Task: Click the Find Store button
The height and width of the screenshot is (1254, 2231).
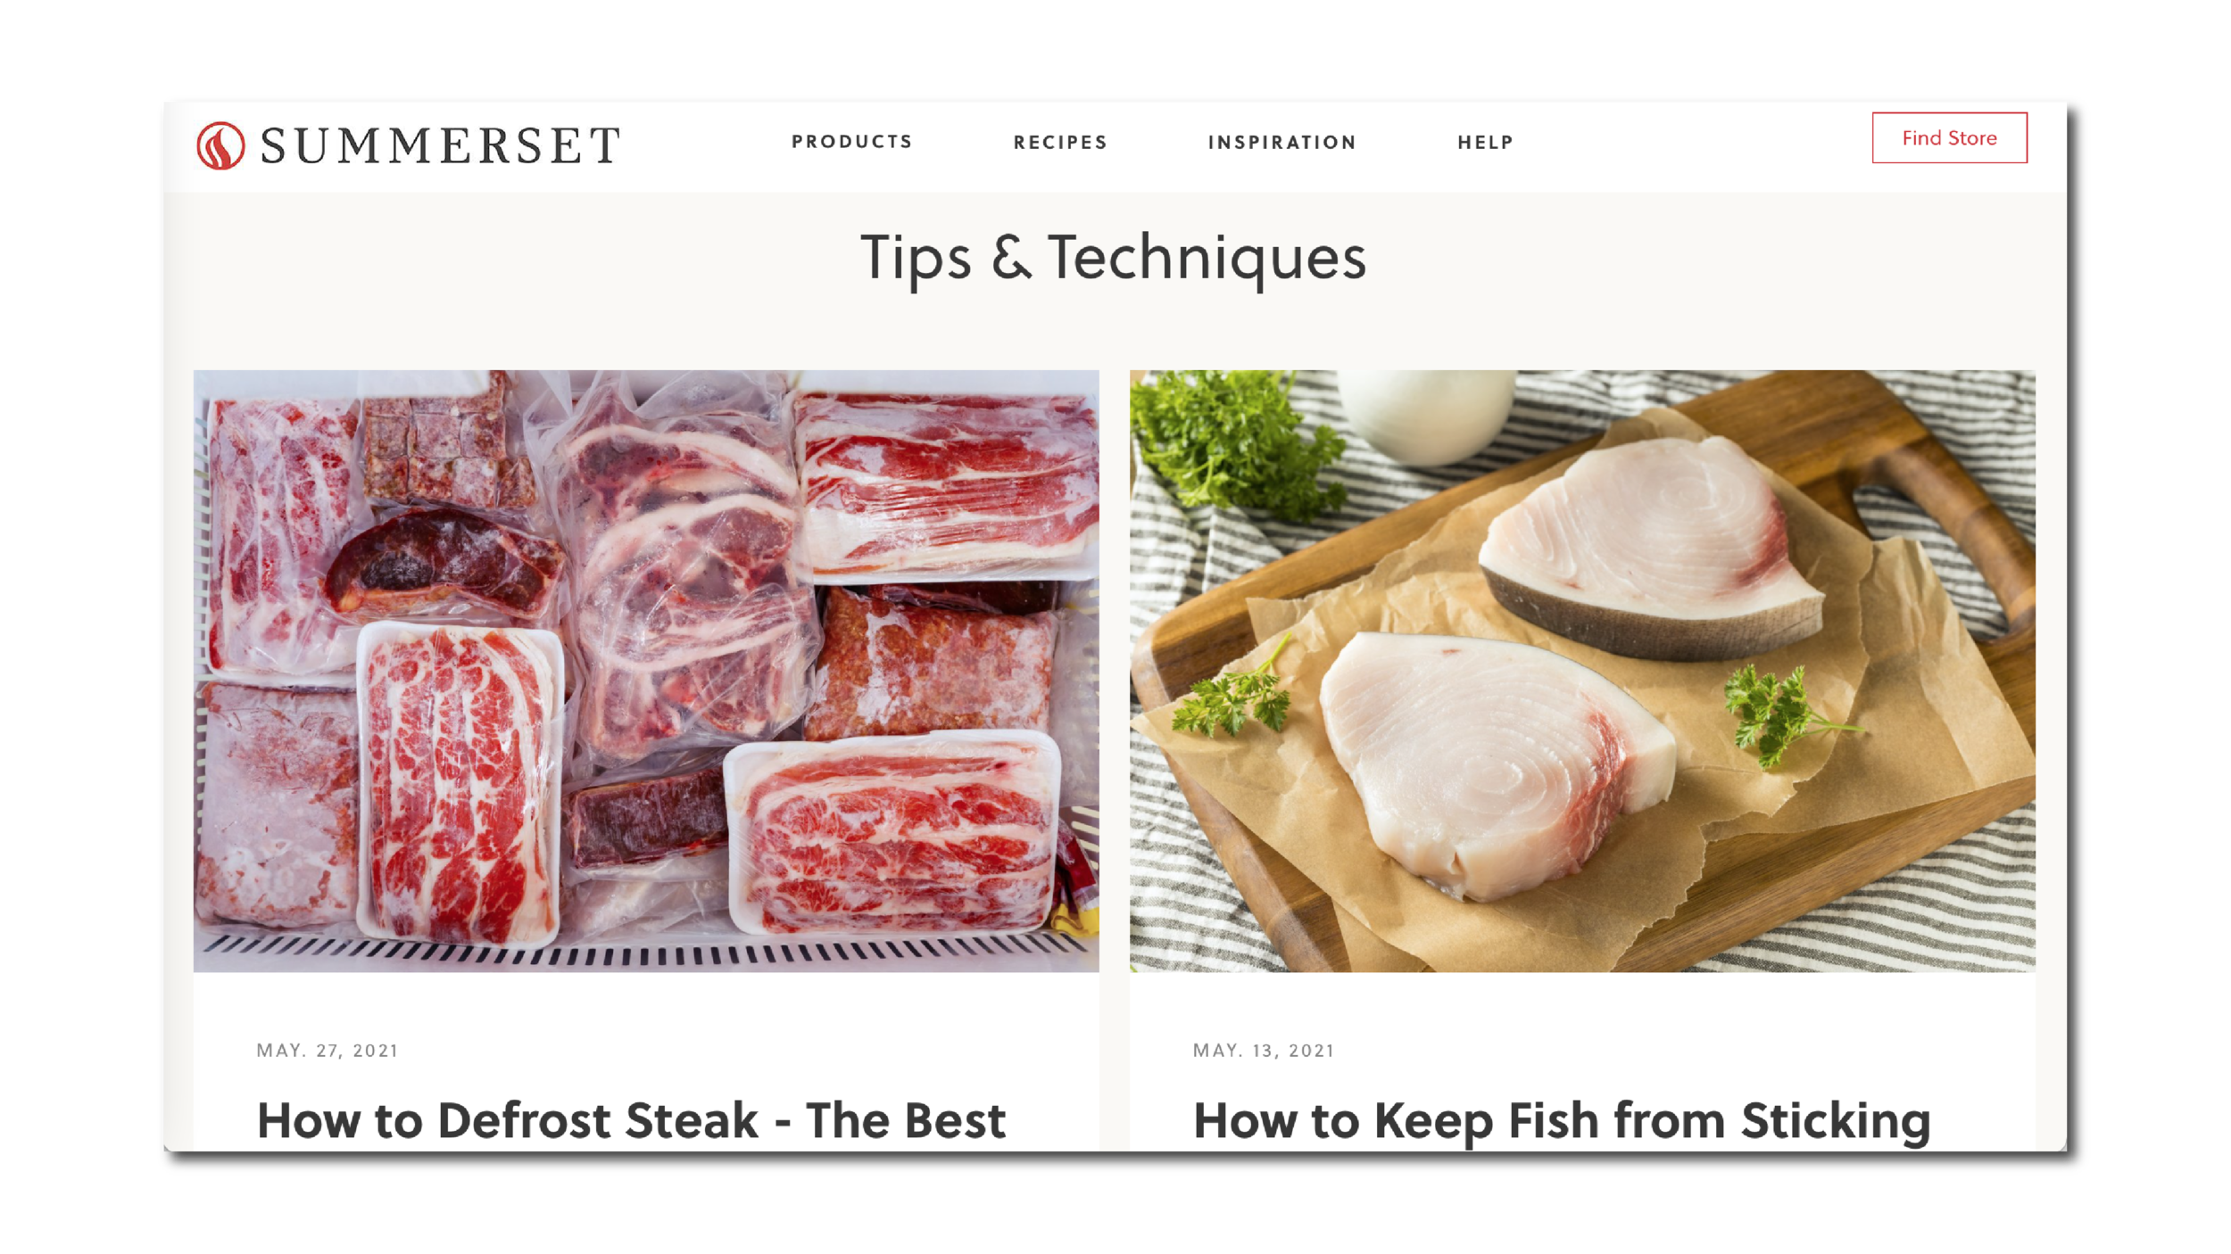Action: 1949,138
